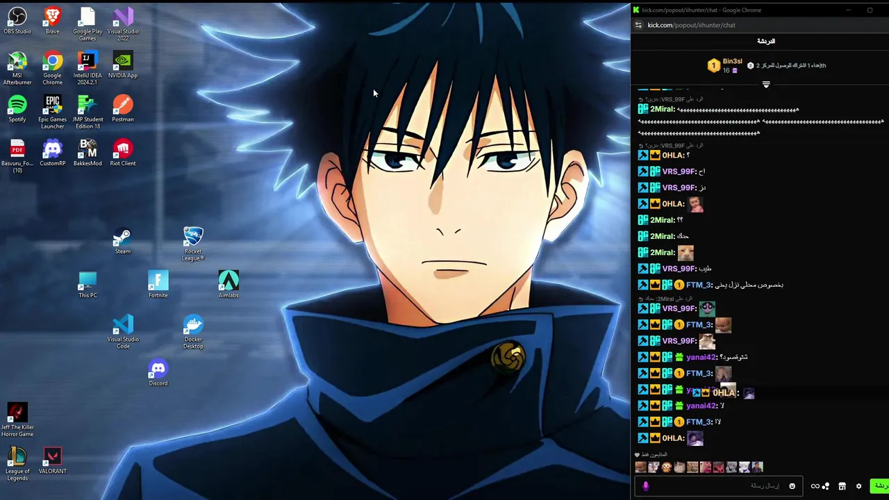
Task: Open the VALORANT desktop shortcut
Action: [x=52, y=460]
